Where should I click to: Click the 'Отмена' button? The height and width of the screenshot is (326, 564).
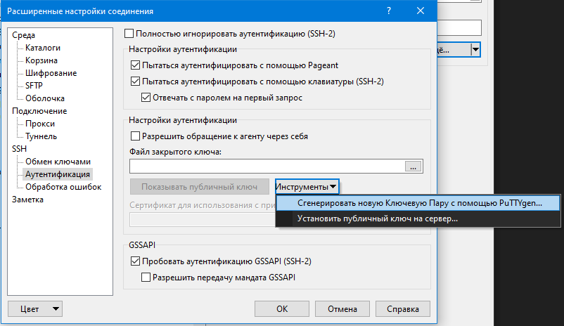click(342, 308)
